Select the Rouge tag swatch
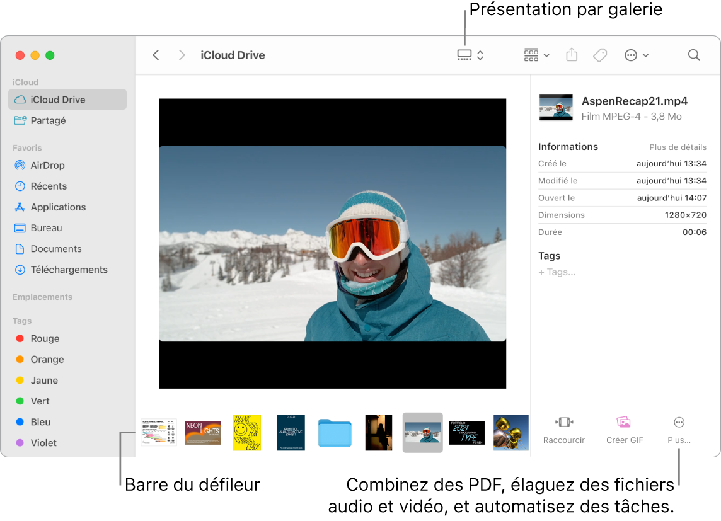 tap(21, 338)
